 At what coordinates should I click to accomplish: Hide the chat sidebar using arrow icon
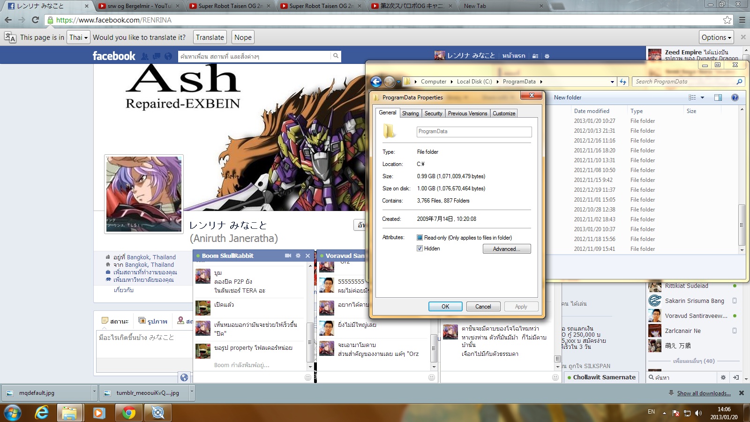tap(736, 377)
